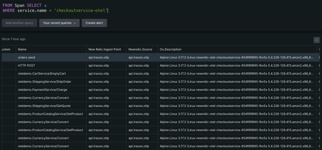This screenshot has width=322, height=150.
Task: Select the Newrelic.Source column header
Action: tap(140, 49)
